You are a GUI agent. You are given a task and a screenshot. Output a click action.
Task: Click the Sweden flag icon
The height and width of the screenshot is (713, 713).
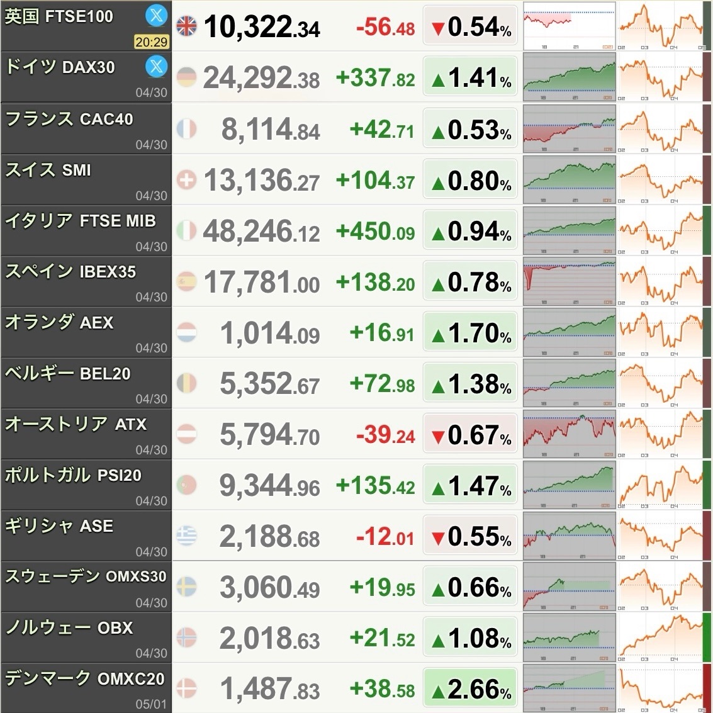pyautogui.click(x=186, y=587)
